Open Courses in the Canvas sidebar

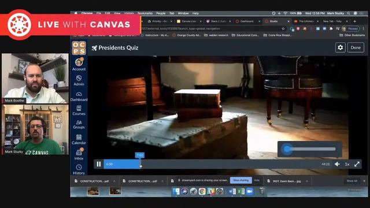coord(79,110)
